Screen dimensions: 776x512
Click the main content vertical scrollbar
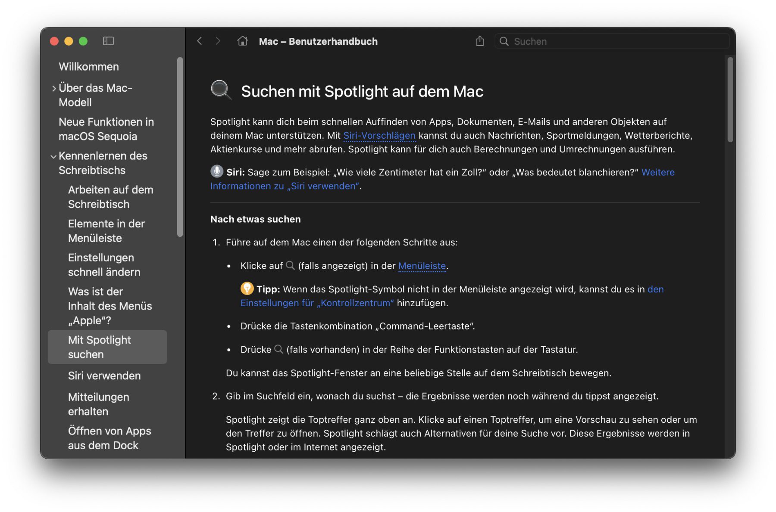pos(730,99)
